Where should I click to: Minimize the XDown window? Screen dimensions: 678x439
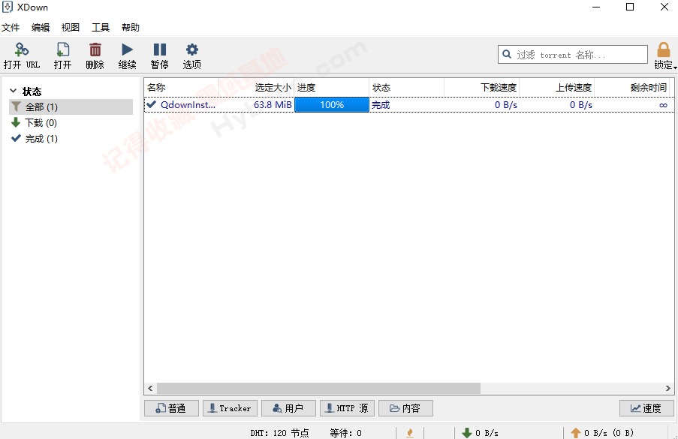pos(596,7)
